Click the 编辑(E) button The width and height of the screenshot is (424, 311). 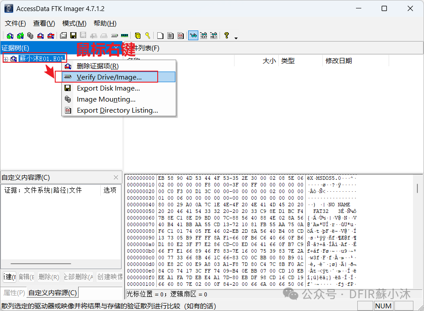tap(26, 277)
